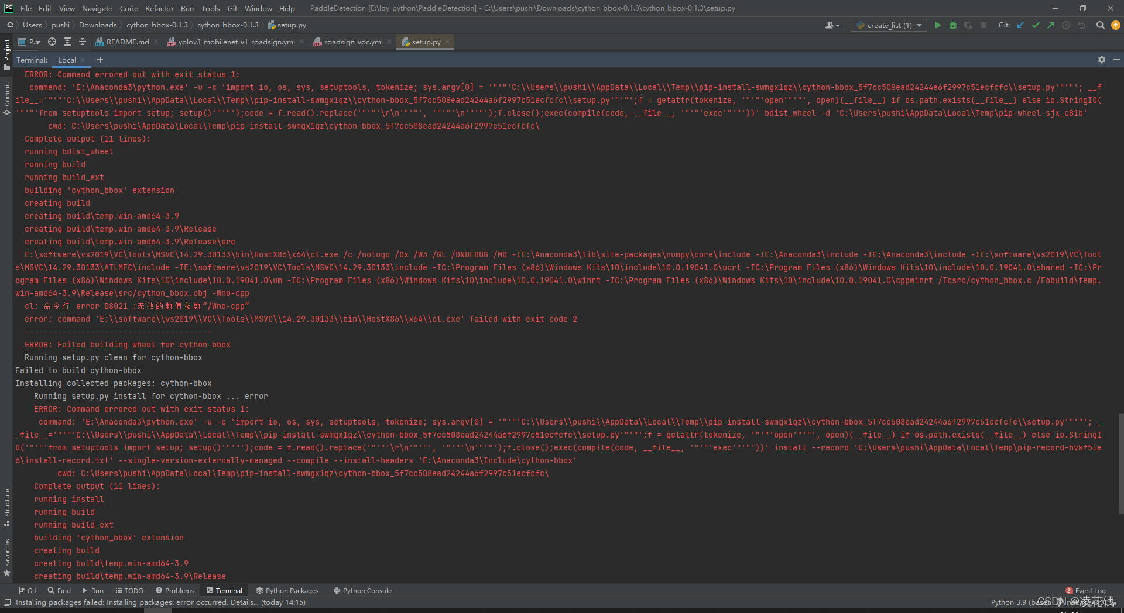This screenshot has height=613, width=1124.
Task: Close the README.md editor tab
Action: pyautogui.click(x=156, y=42)
